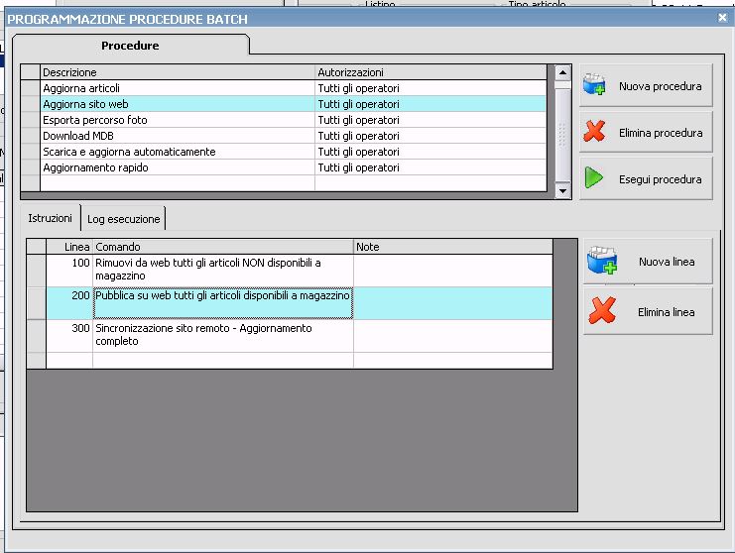Click the empty new-line row in instructions grid
Image resolution: width=735 pixels, height=553 pixels.
pyautogui.click(x=300, y=360)
